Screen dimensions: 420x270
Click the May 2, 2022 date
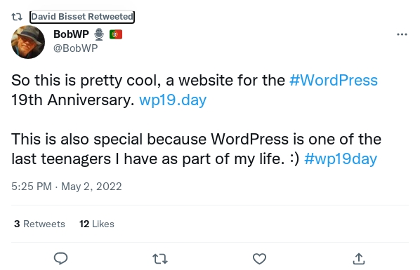(91, 187)
